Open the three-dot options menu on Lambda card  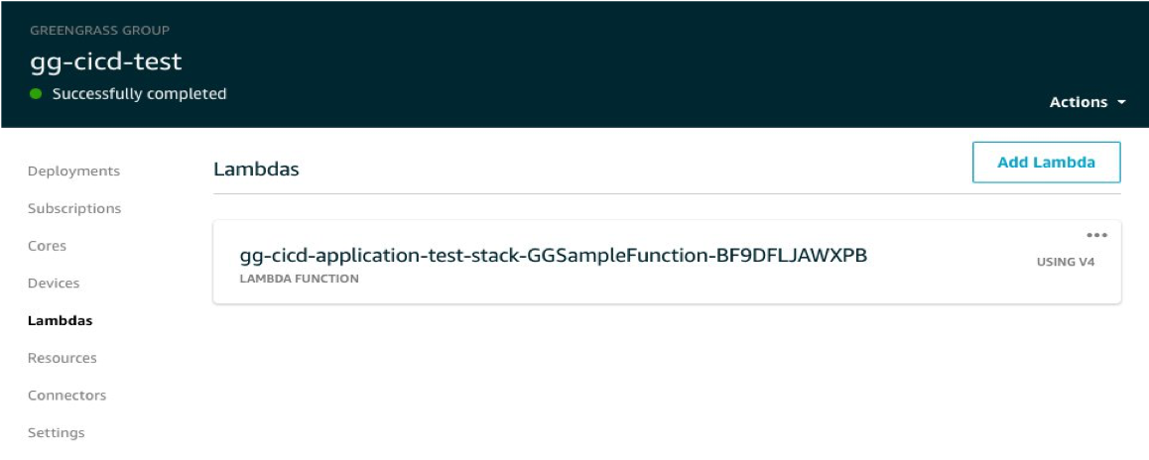click(x=1096, y=236)
